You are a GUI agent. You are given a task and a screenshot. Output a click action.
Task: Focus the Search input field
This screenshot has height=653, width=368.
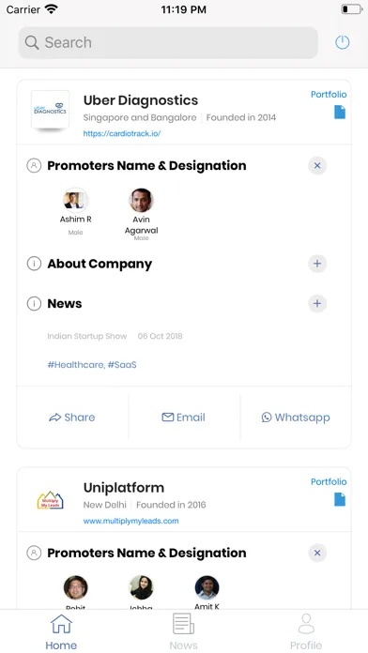[x=168, y=42]
